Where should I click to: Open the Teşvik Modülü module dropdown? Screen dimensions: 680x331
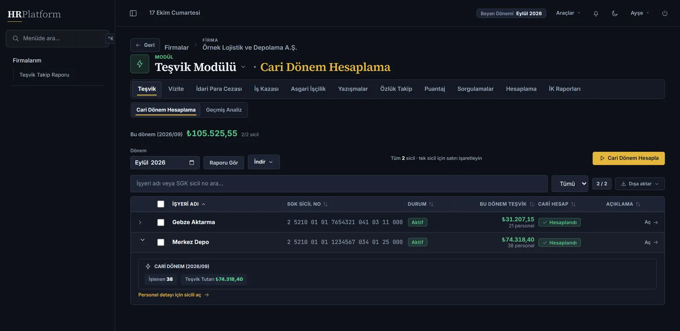243,67
